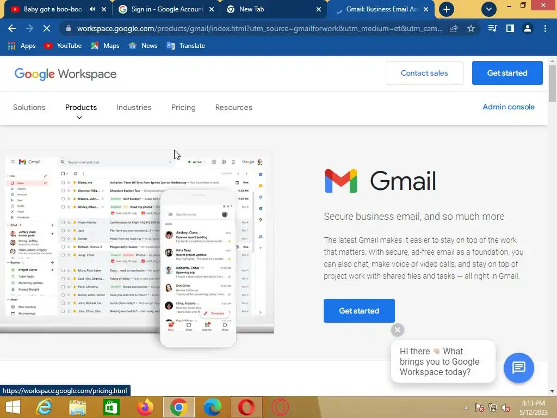The height and width of the screenshot is (418, 557).
Task: Open Microsoft Edge from taskbar
Action: (x=213, y=407)
